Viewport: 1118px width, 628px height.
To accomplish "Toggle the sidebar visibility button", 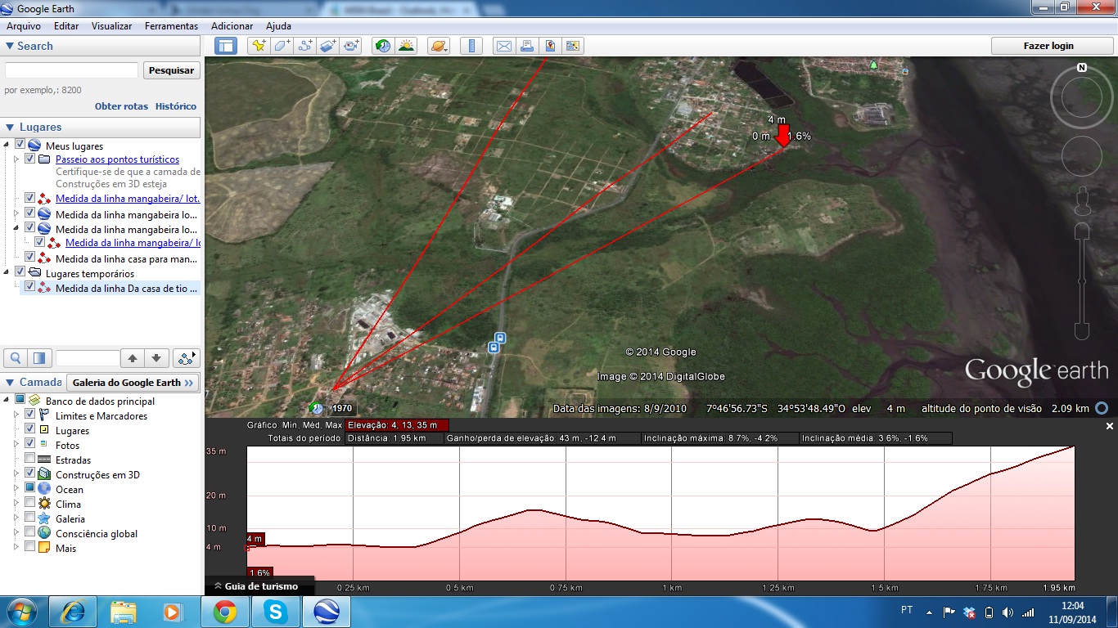I will [225, 46].
